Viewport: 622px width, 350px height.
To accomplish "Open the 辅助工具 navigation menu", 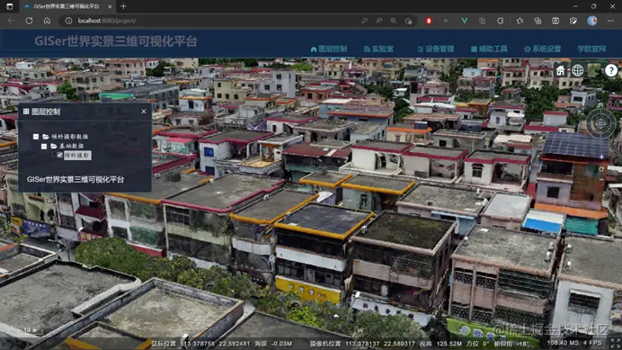I will pyautogui.click(x=489, y=49).
